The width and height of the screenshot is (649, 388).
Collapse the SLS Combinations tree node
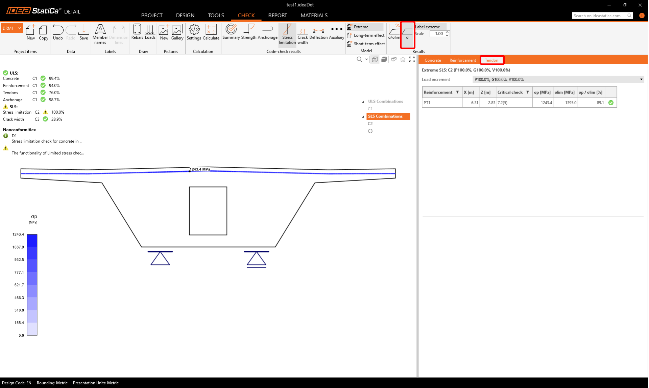363,116
